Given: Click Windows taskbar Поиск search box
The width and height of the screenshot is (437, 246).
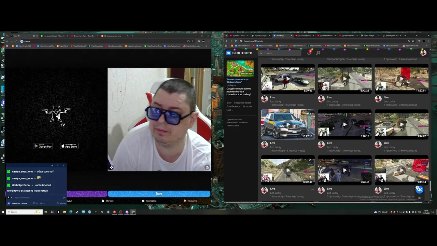Looking at the screenshot, I should click(x=24, y=212).
